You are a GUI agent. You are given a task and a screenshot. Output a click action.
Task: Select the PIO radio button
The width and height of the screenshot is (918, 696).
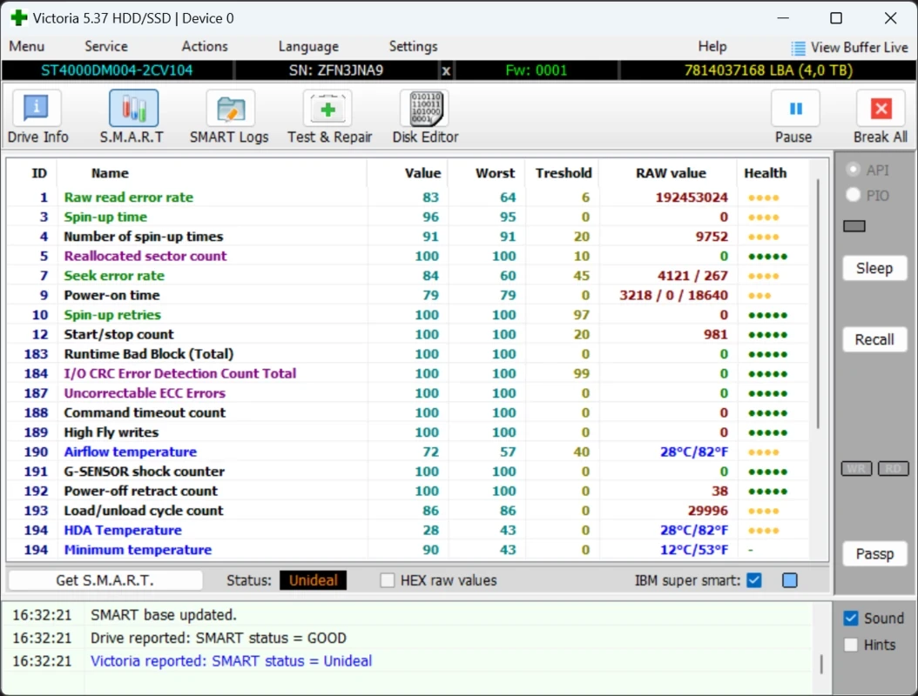[854, 195]
